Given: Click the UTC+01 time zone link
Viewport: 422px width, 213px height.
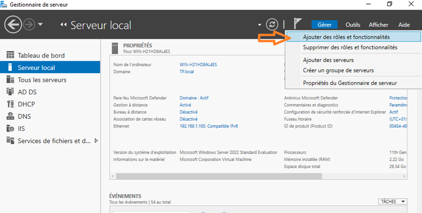Looking at the screenshot, I should tap(398, 119).
